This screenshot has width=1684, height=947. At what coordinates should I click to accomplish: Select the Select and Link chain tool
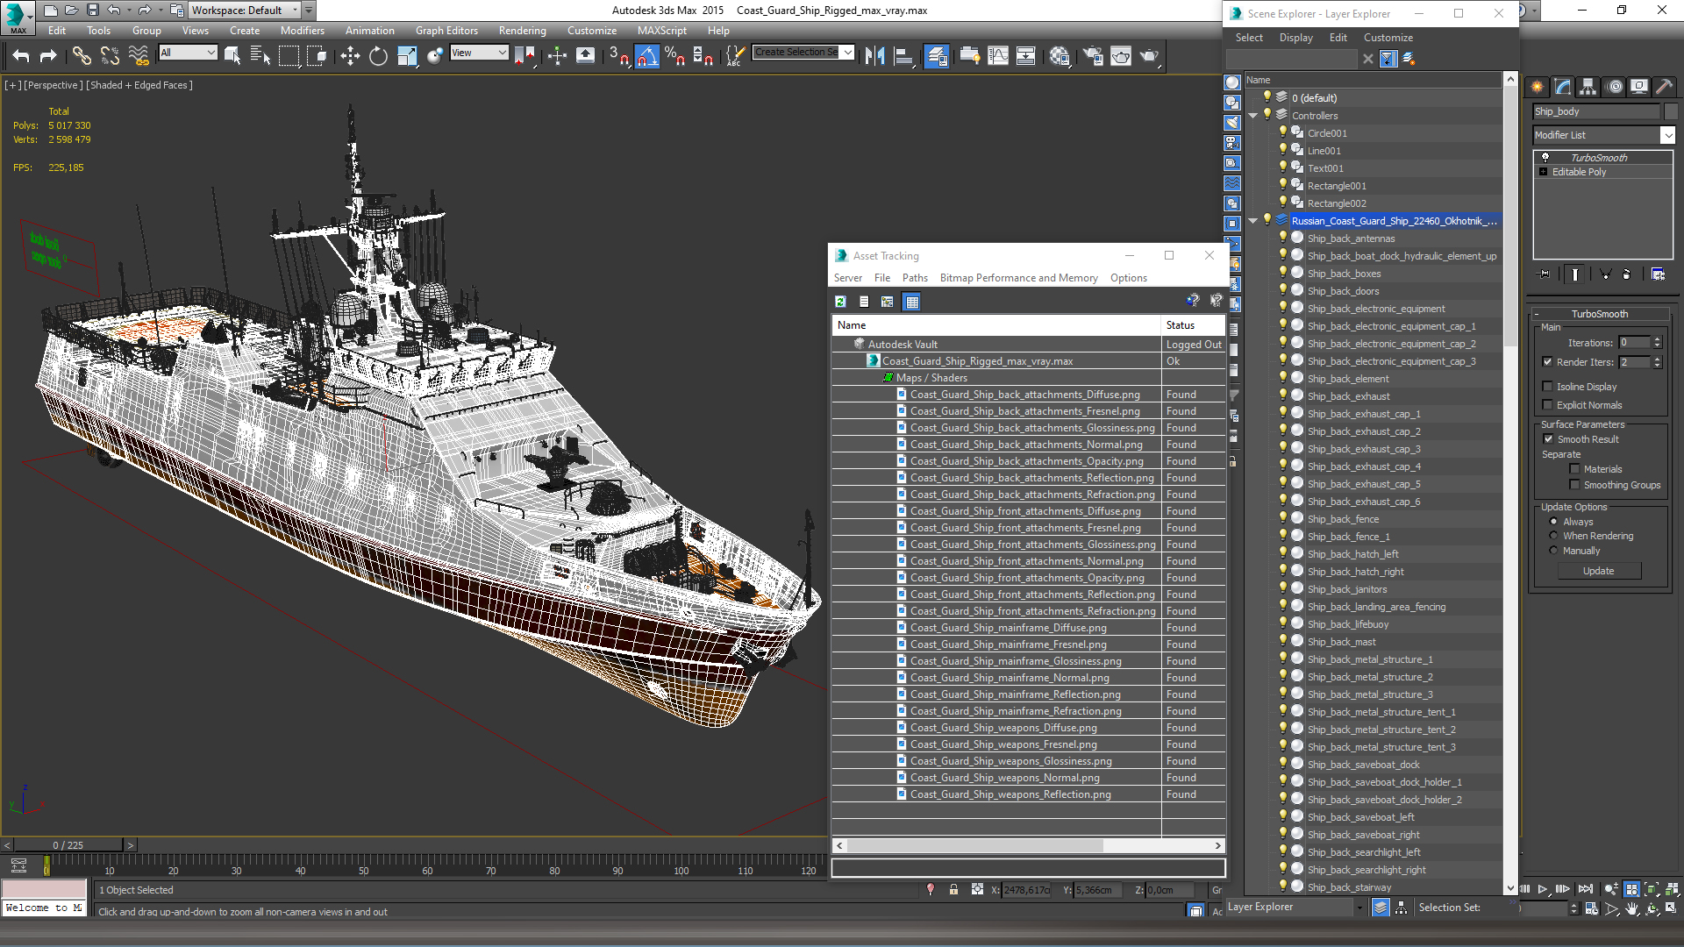tap(82, 56)
